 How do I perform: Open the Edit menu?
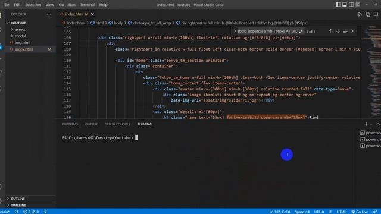coord(17,5)
